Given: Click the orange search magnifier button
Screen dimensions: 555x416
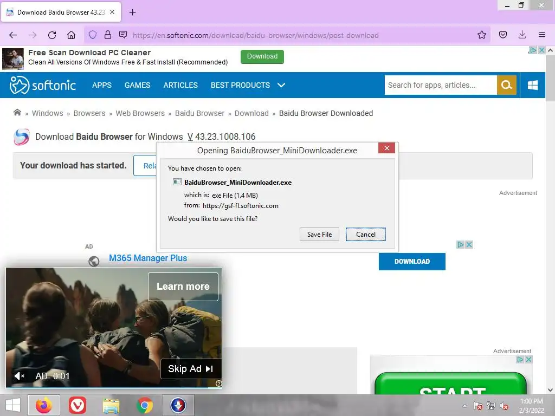Looking at the screenshot, I should coord(507,85).
